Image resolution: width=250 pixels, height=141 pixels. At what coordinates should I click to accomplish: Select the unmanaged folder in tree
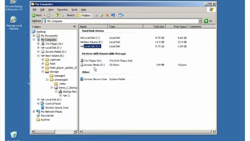click(x=61, y=80)
